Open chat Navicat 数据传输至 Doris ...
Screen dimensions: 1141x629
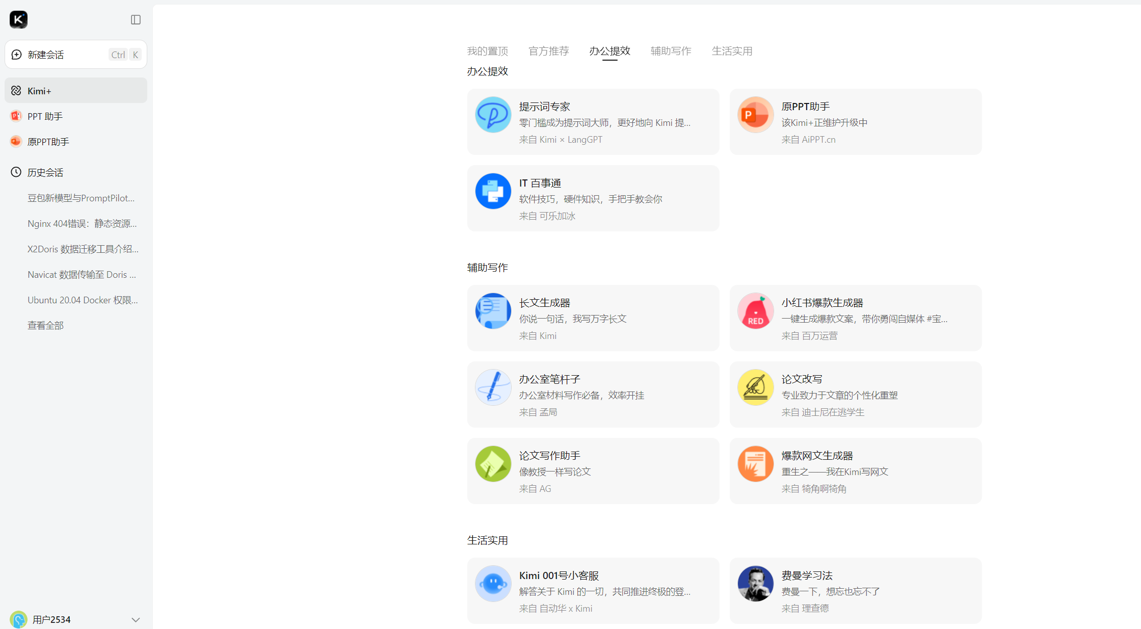pyautogui.click(x=82, y=274)
